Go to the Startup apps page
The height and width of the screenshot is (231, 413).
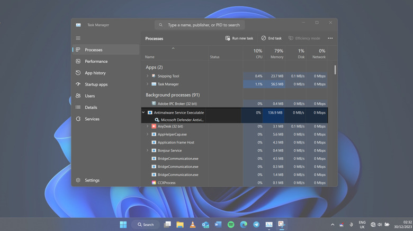click(96, 84)
